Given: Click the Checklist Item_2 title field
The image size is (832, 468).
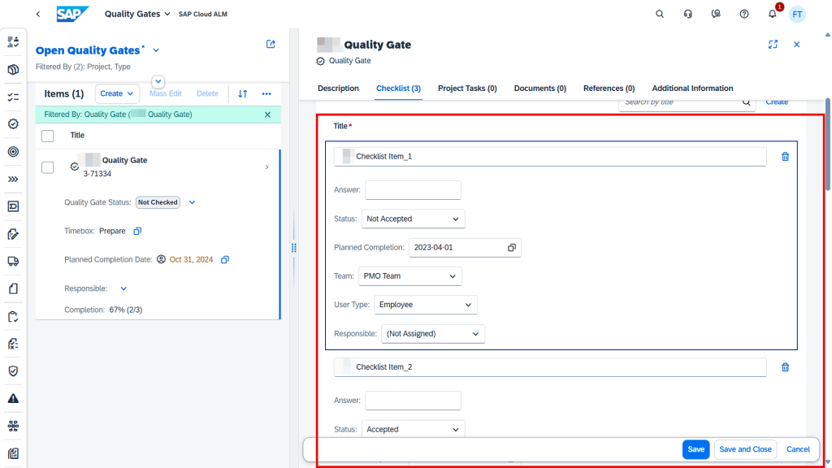Looking at the screenshot, I should point(550,367).
